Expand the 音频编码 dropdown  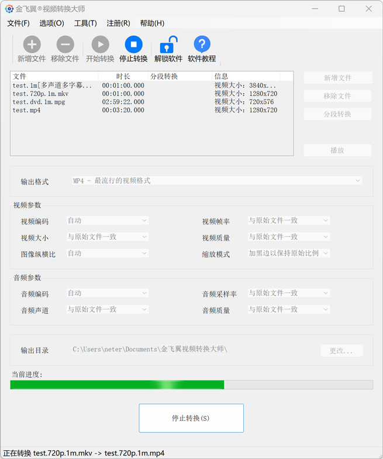pyautogui.click(x=108, y=293)
